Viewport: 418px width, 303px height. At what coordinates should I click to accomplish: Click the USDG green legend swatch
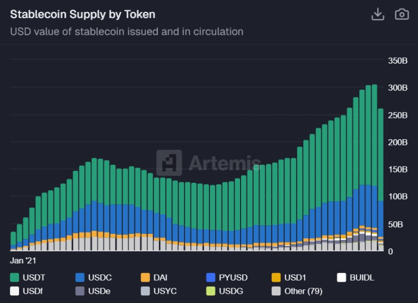pos(211,291)
